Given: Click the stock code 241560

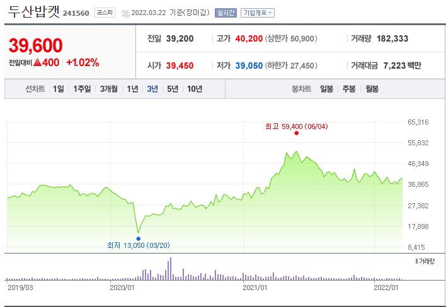Looking at the screenshot, I should click(76, 13).
